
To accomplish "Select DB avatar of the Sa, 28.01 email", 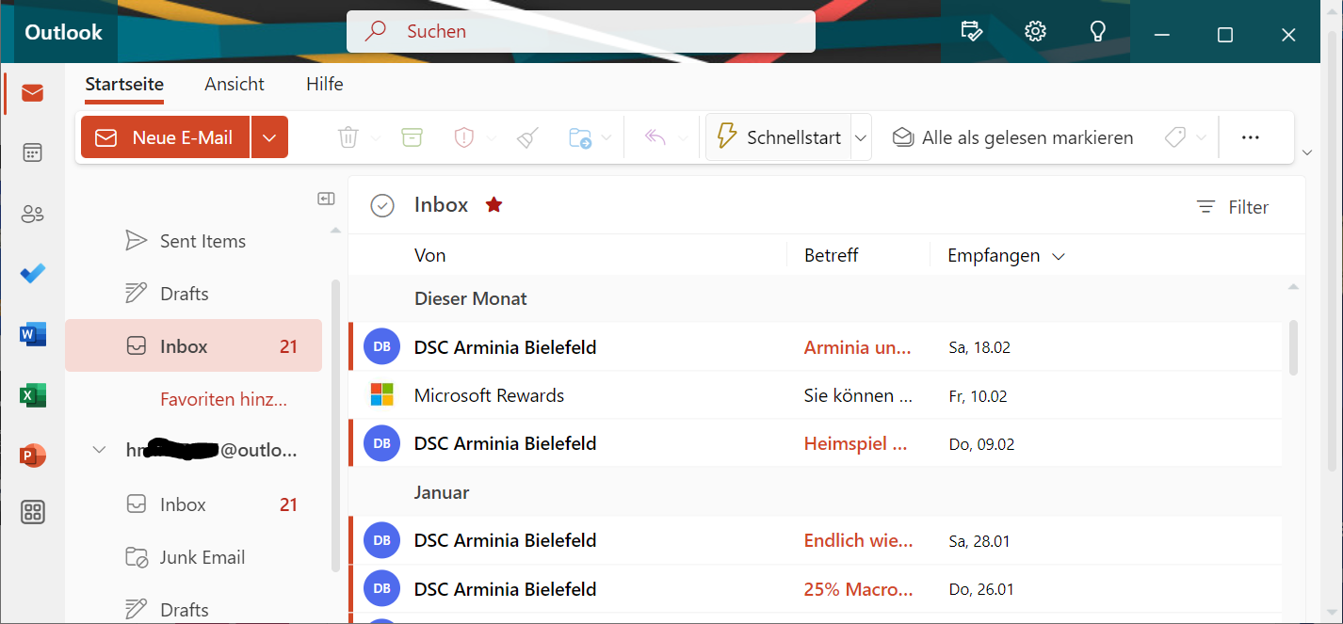I will point(381,539).
